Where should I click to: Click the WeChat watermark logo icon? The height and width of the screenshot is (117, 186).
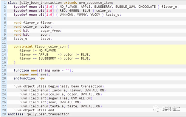pos(157,109)
